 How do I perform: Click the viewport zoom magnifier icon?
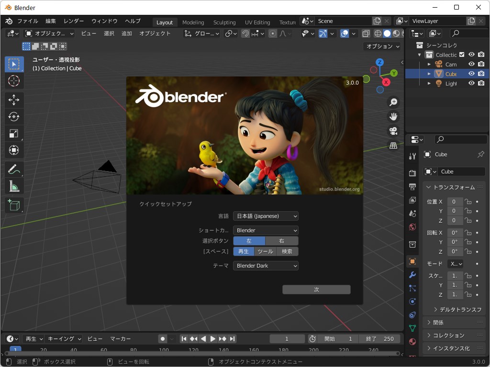393,102
